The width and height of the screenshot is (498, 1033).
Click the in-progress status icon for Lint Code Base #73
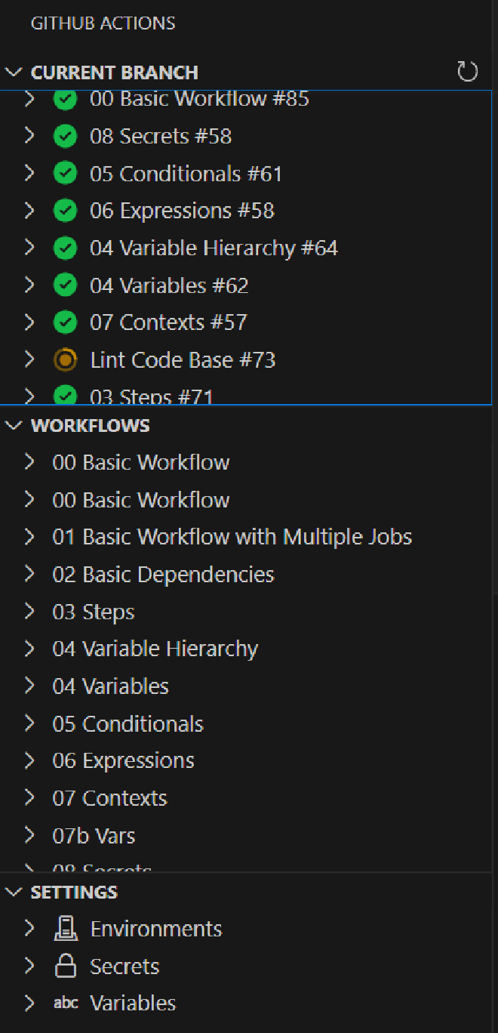(66, 360)
